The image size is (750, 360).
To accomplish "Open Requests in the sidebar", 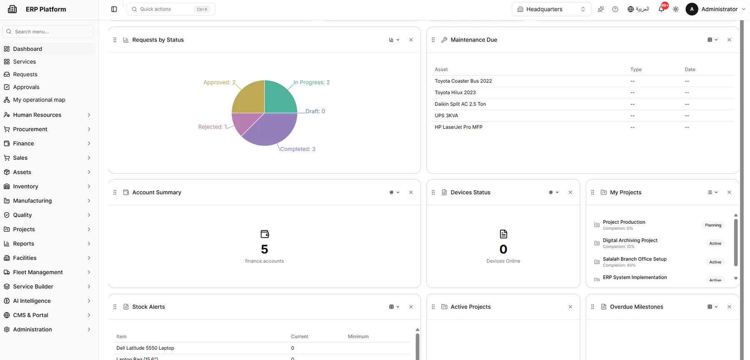I will (48, 74).
